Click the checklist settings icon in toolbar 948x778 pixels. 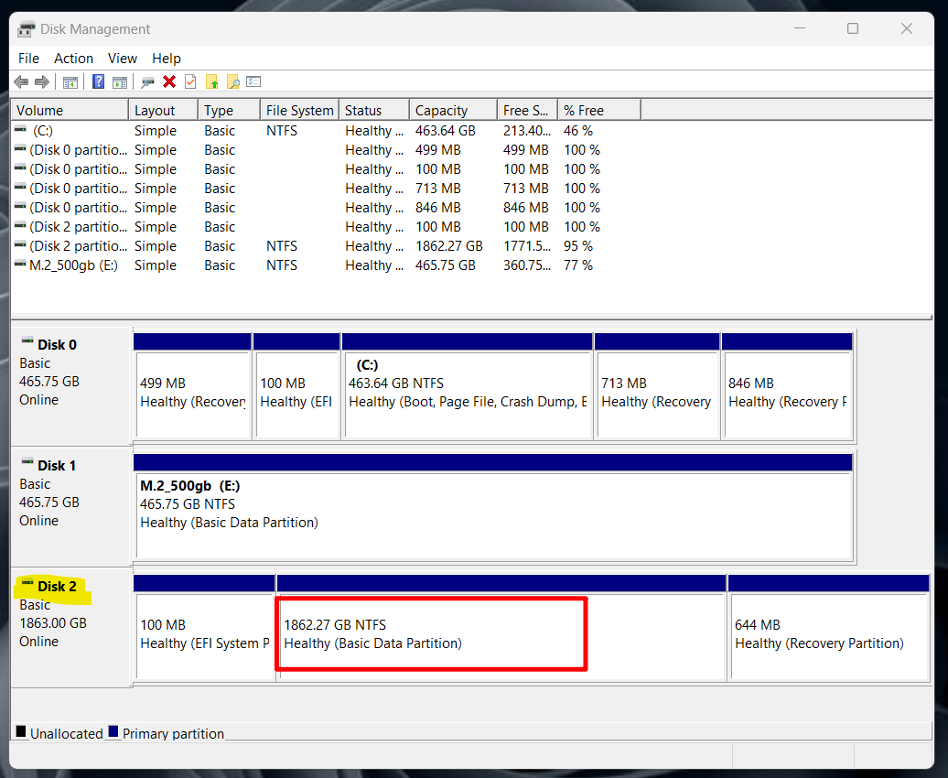(x=253, y=82)
